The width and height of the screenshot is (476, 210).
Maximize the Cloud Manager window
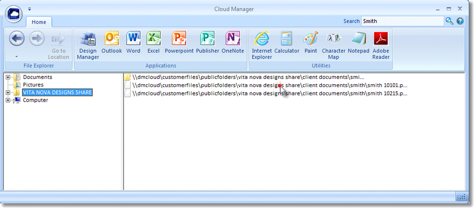tap(449, 9)
